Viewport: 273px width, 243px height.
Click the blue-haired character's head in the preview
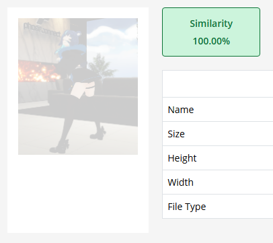(69, 38)
